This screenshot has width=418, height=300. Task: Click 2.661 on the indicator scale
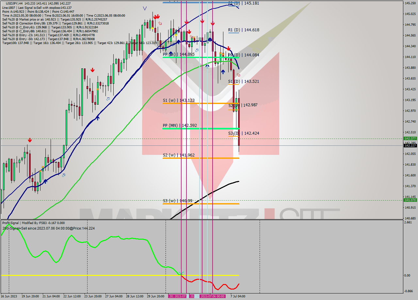click(x=408, y=222)
